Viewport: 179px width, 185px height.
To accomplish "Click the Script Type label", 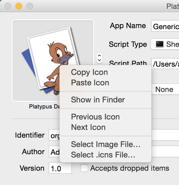I will 128,44.
